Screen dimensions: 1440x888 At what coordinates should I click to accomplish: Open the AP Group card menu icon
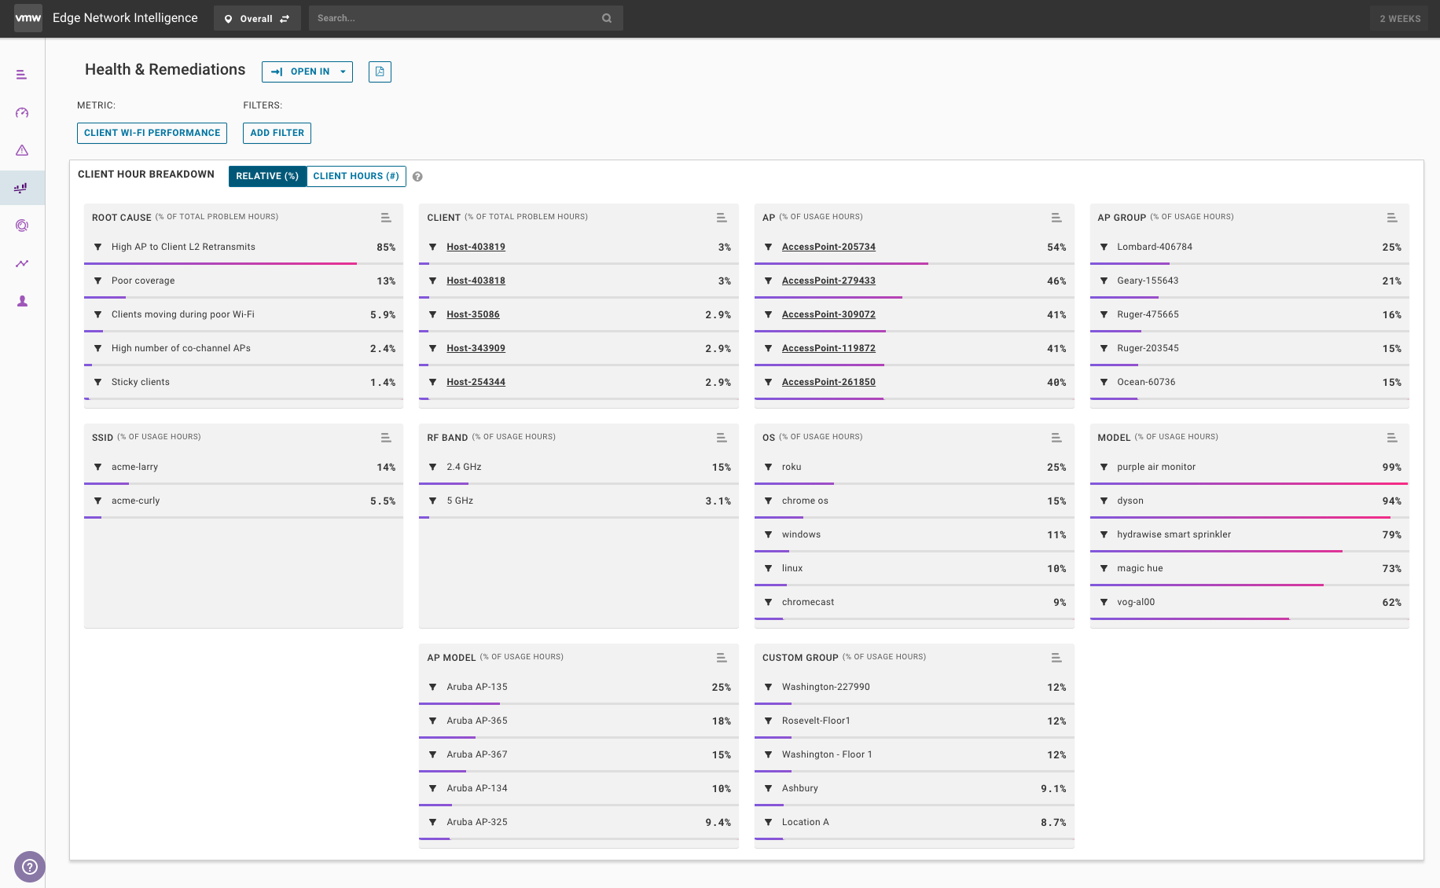pyautogui.click(x=1392, y=218)
